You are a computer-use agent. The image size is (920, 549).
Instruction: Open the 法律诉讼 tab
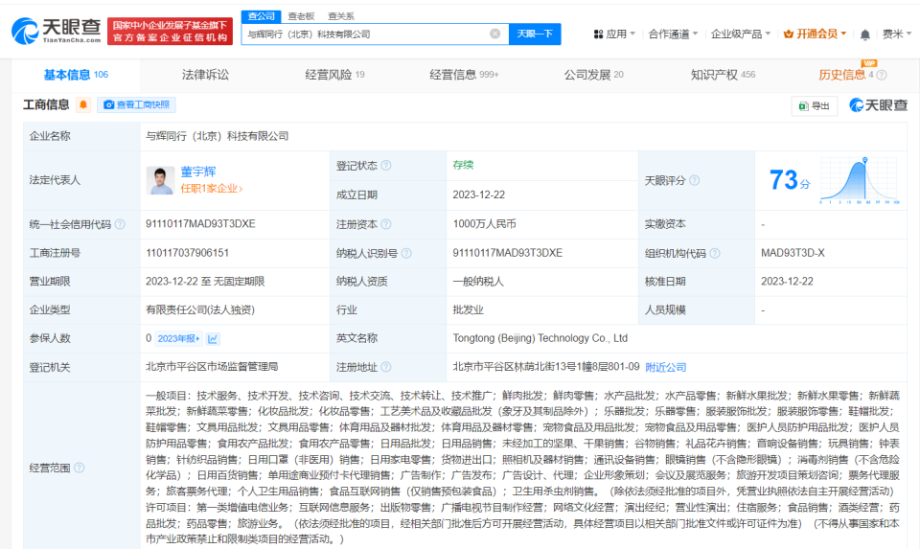point(205,75)
